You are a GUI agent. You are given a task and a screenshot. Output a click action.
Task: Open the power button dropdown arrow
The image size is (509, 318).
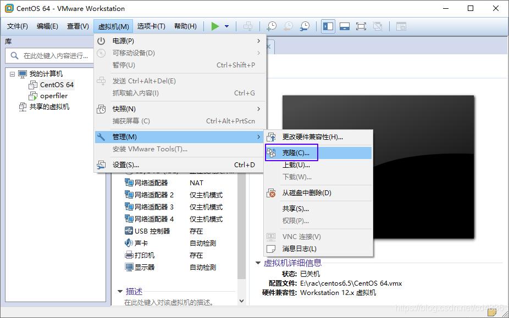pos(226,26)
